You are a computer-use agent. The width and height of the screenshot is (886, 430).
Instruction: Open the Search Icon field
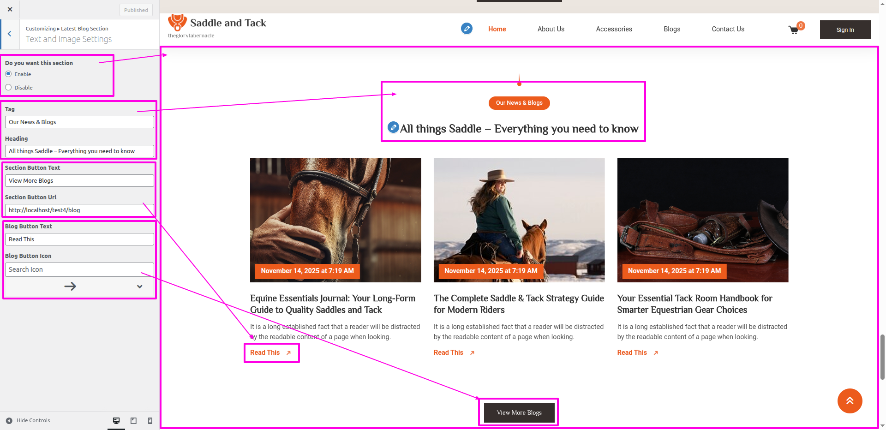click(x=79, y=269)
